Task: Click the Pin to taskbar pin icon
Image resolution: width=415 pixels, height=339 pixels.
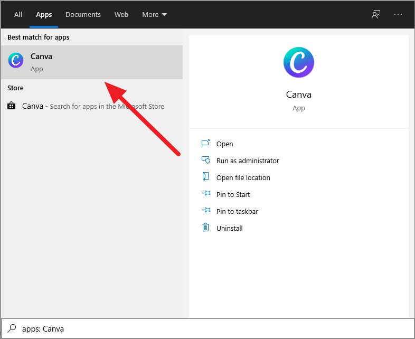Action: pyautogui.click(x=205, y=211)
